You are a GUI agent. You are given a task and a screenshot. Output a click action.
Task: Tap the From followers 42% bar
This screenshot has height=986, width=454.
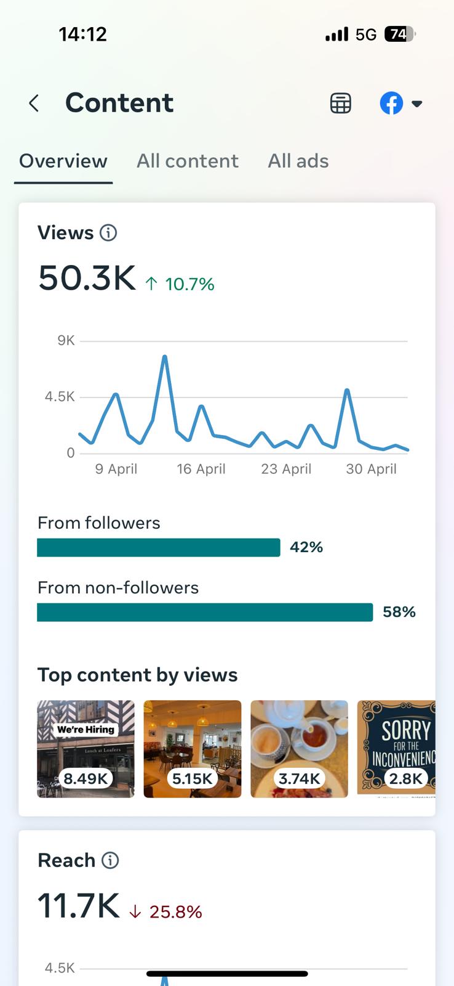(159, 547)
